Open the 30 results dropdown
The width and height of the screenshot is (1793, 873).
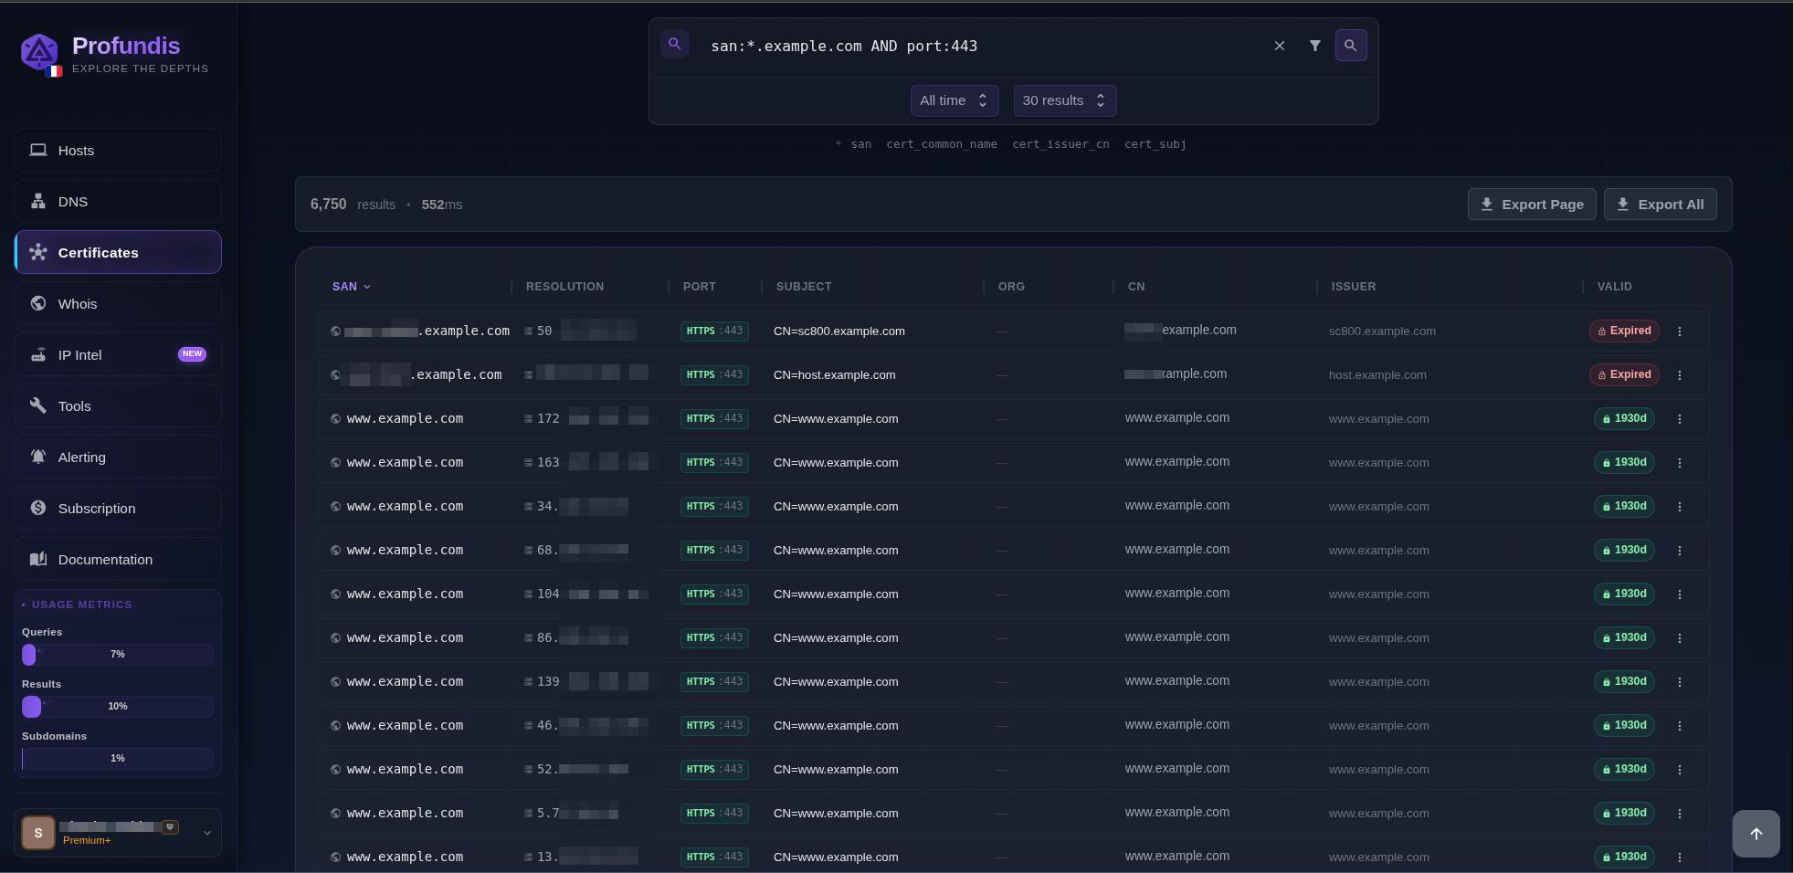(1064, 100)
